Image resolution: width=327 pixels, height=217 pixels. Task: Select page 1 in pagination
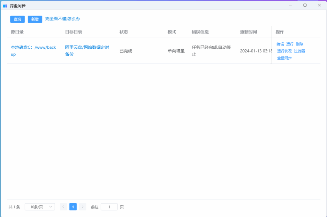73,206
